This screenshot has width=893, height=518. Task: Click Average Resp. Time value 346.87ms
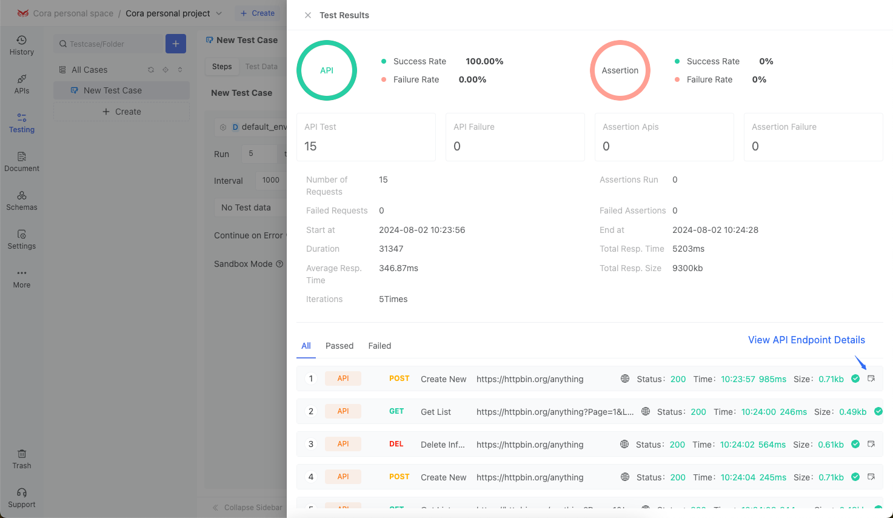pos(398,268)
